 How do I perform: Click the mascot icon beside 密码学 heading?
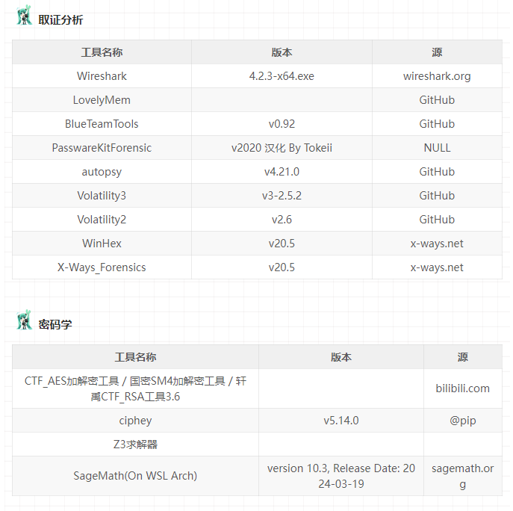pyautogui.click(x=24, y=321)
